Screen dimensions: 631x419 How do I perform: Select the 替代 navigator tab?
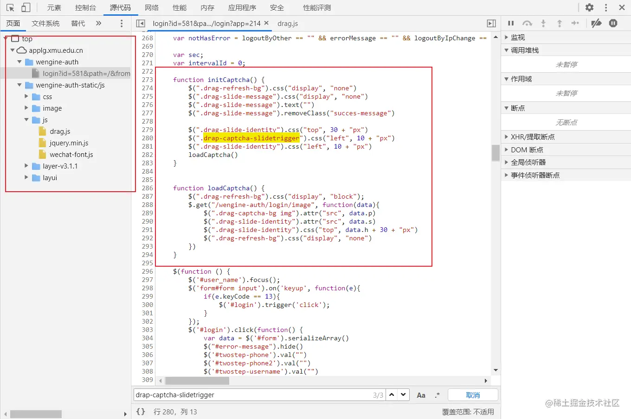tap(78, 23)
